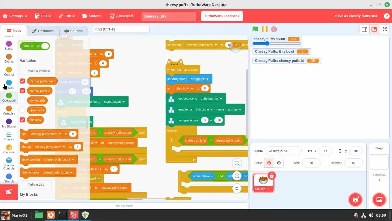The height and width of the screenshot is (221, 392).
Task: Select the Events block category
Action: tap(9, 58)
